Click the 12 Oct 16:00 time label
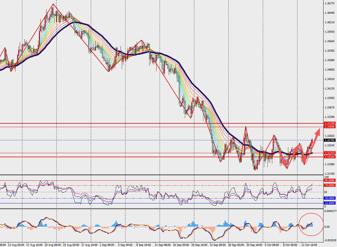337x247 pixels. point(309,245)
